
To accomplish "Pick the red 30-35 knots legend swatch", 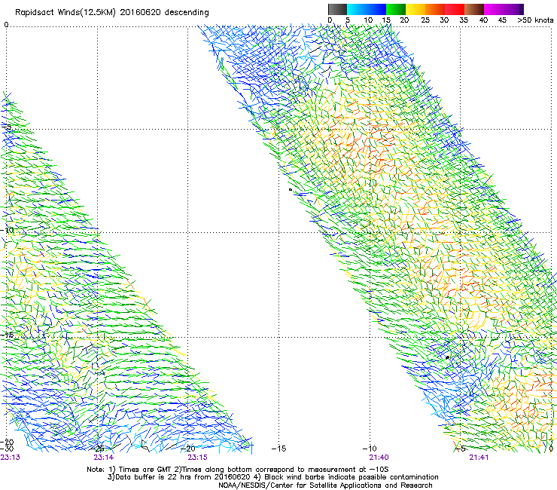I will [x=455, y=9].
